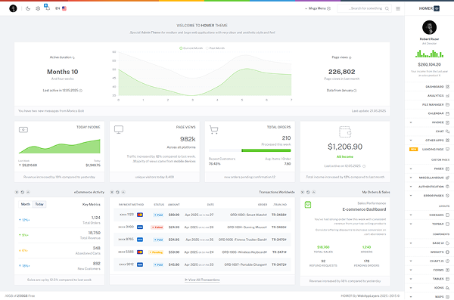Collapse the My Orders & Sales panel
454x300 pixels.
313,192
